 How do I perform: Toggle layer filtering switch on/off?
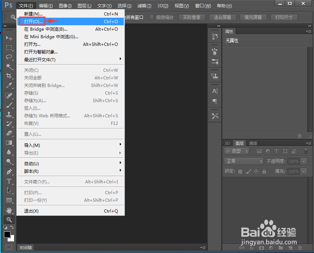point(306,151)
